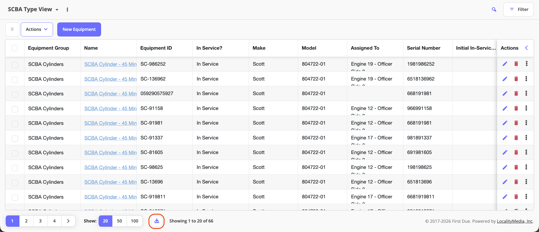Click the New Equipment button
Screen dimensions: 539x232
coord(79,29)
